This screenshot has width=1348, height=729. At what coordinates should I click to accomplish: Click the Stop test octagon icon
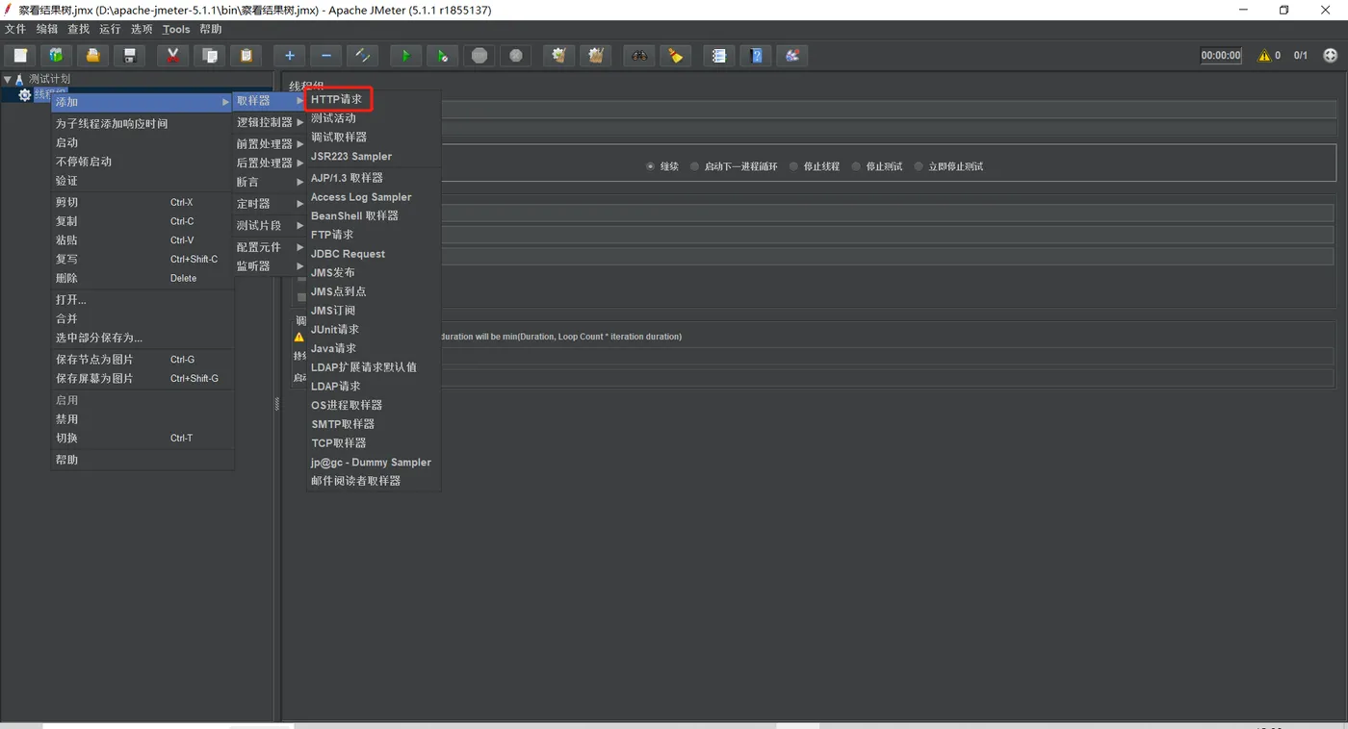[479, 56]
